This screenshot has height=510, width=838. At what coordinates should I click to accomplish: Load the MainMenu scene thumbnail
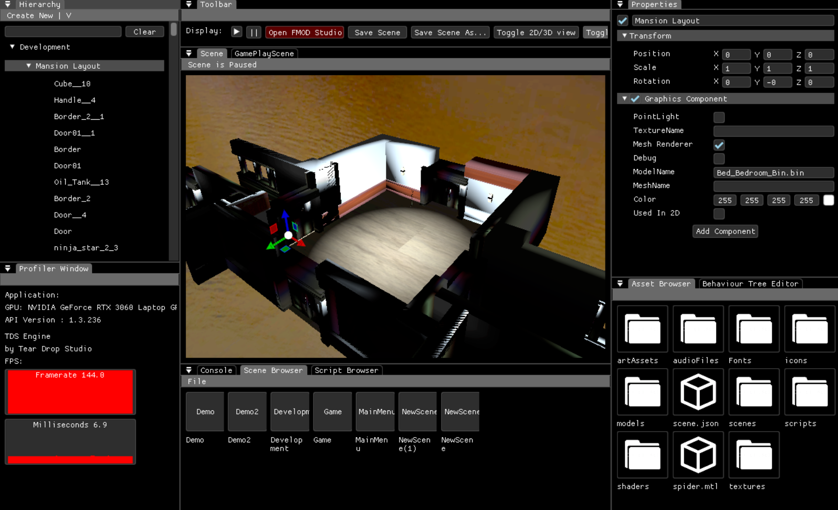pyautogui.click(x=375, y=411)
